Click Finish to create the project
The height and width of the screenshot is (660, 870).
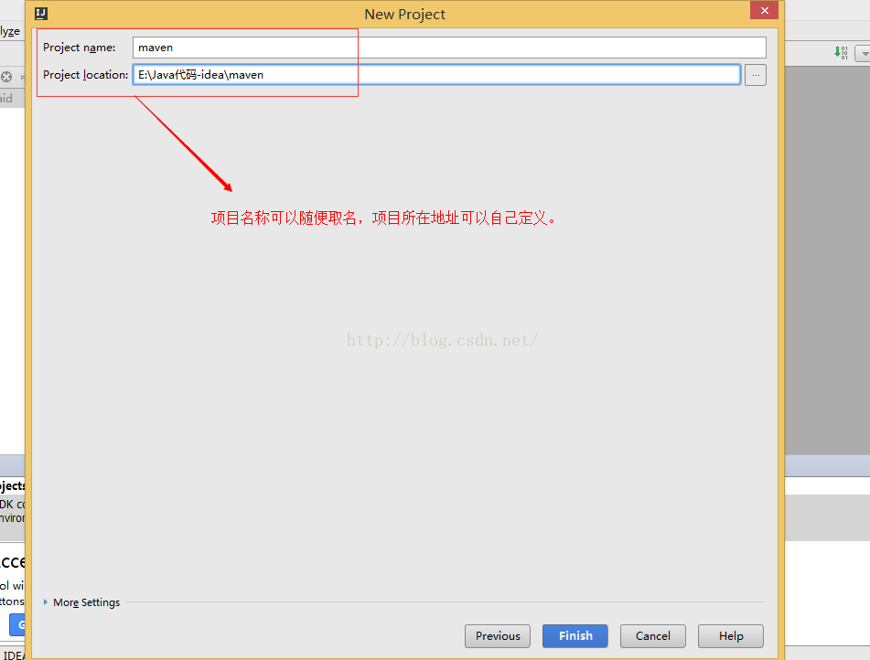575,636
